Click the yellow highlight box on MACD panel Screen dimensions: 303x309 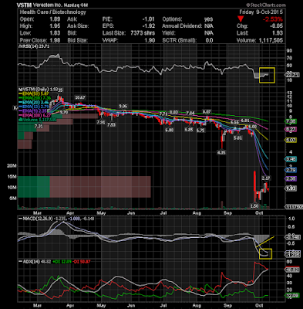click(266, 254)
